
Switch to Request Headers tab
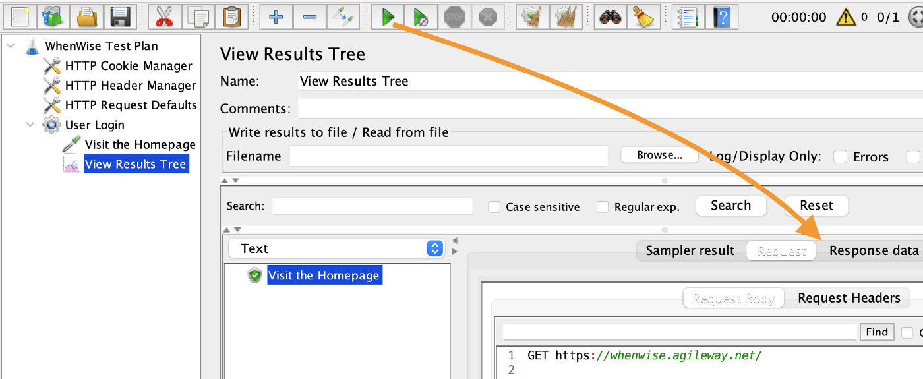tap(849, 298)
